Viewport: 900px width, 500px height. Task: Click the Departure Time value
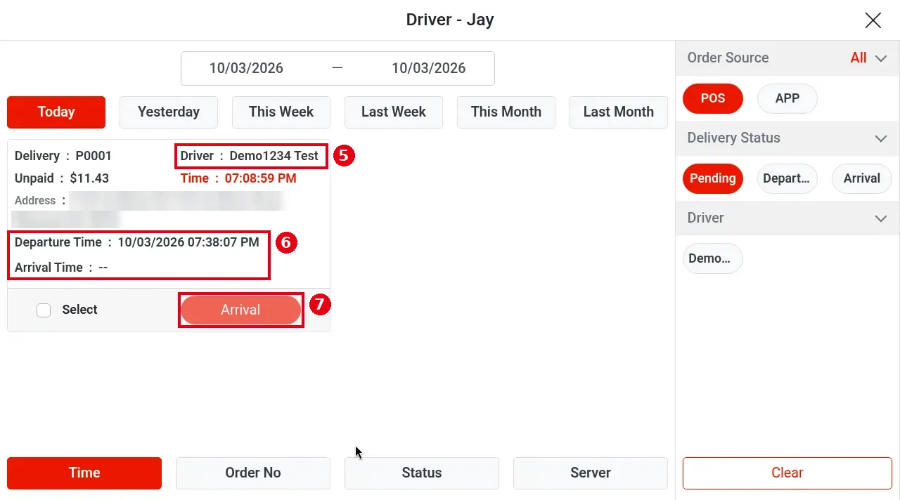[188, 242]
